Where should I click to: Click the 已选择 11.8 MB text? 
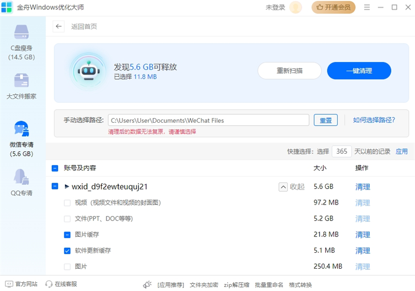[x=135, y=77]
